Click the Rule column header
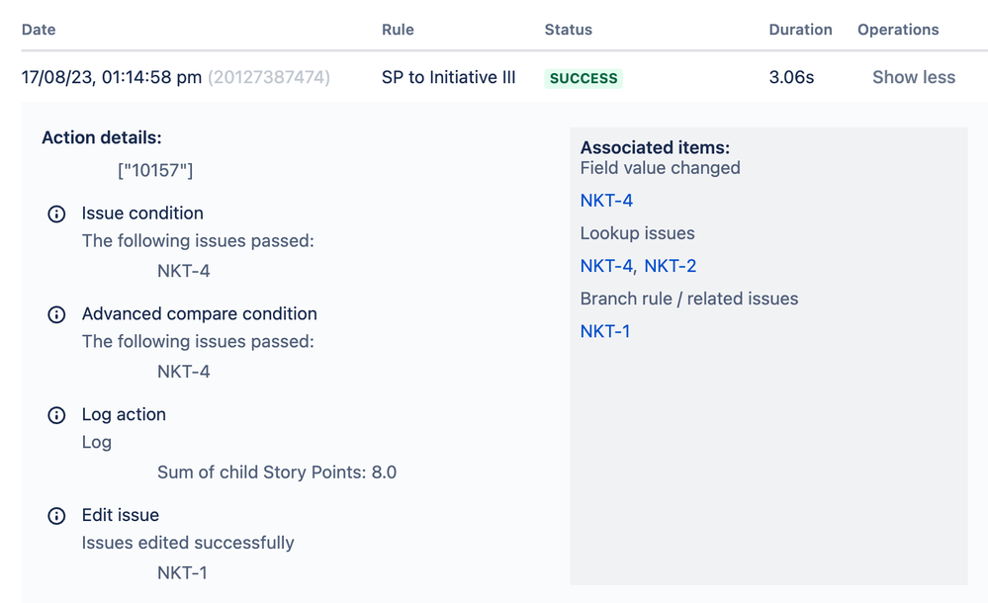The image size is (988, 603). pyautogui.click(x=398, y=30)
